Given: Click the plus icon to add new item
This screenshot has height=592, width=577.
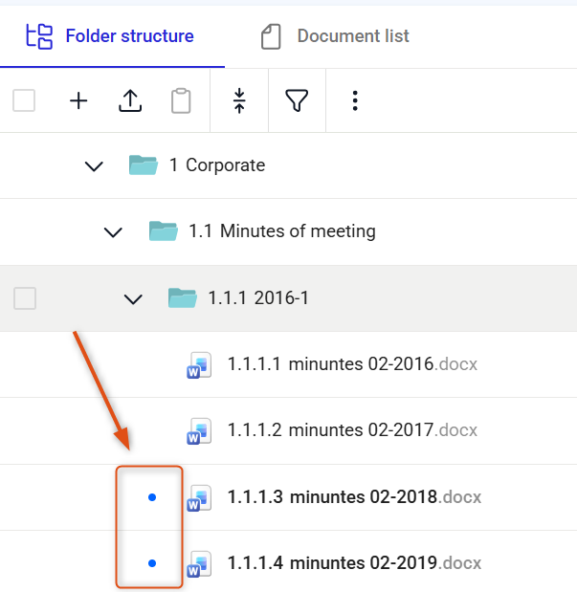Looking at the screenshot, I should coord(78,100).
